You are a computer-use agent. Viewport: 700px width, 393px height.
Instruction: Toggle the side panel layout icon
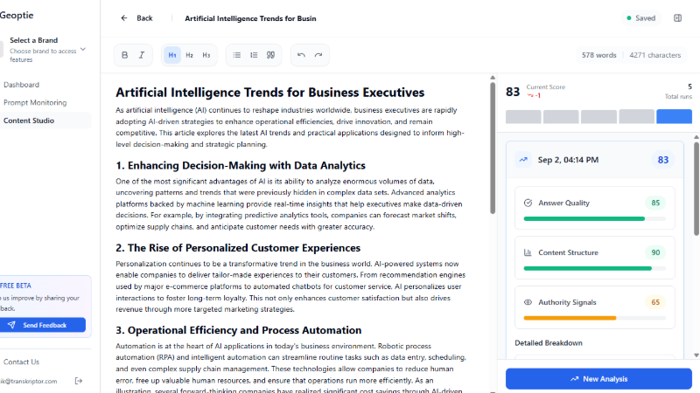(x=677, y=17)
